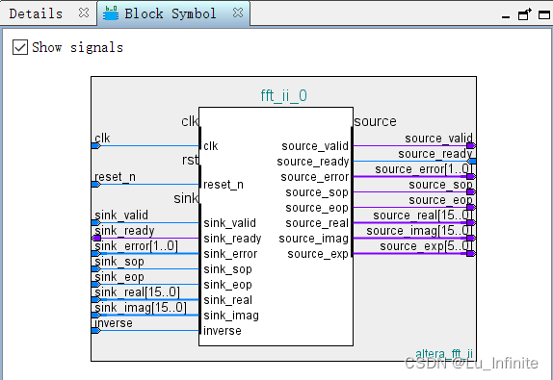Click the inner sink_valid label
Screen dimensions: 553x380
tap(229, 223)
